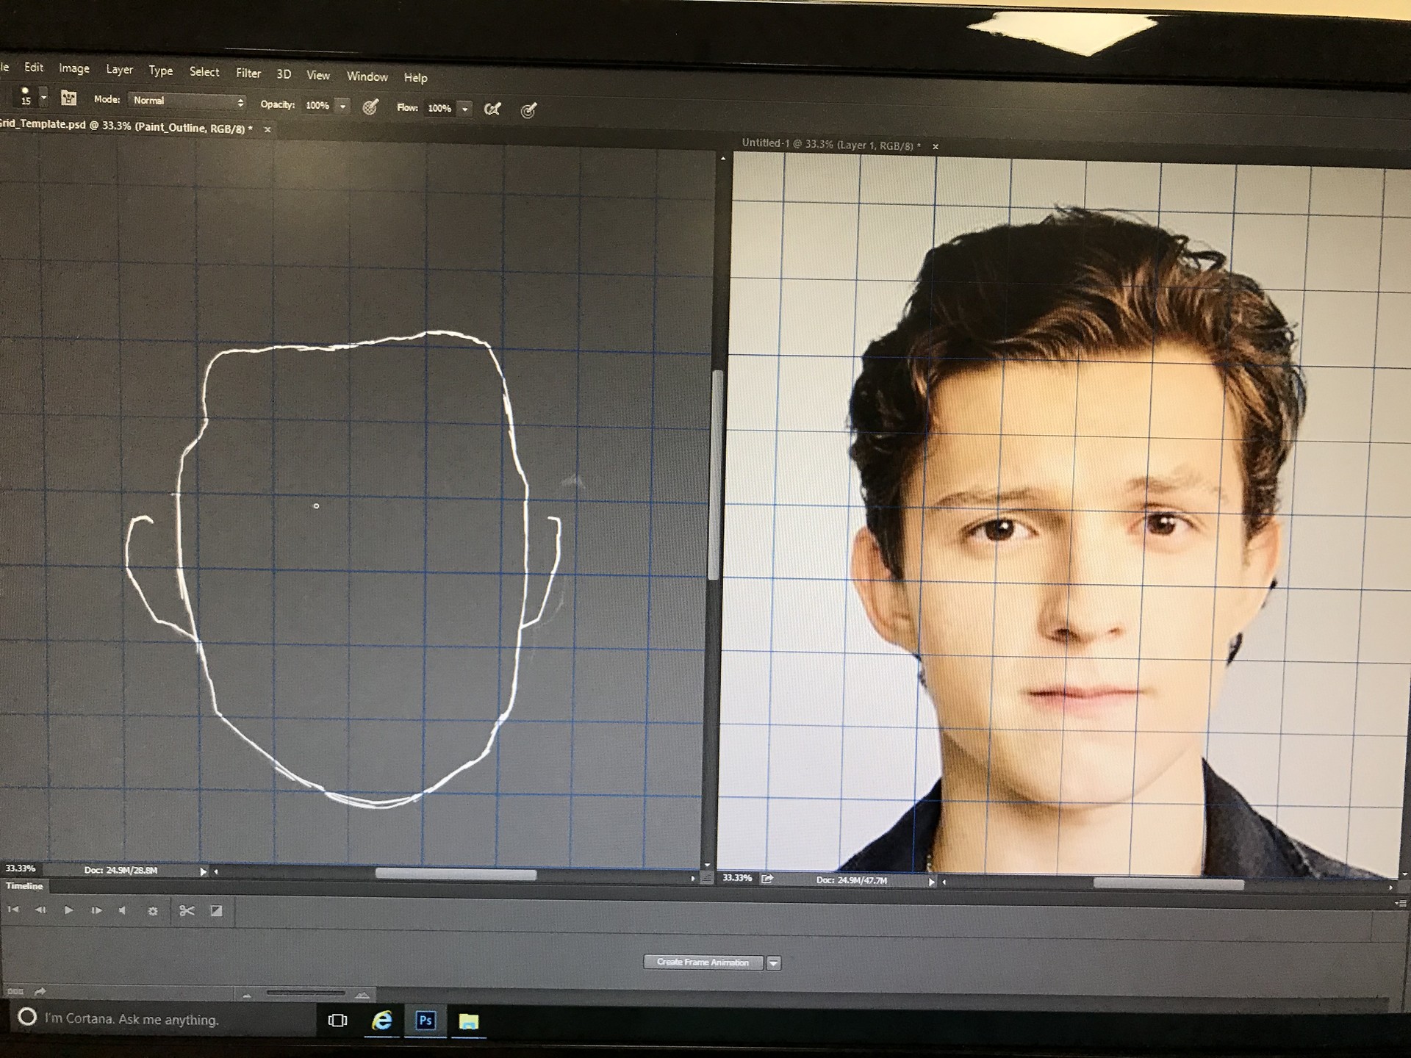Open the Timeline panel flyout menu
This screenshot has height=1058, width=1411.
(x=1402, y=903)
